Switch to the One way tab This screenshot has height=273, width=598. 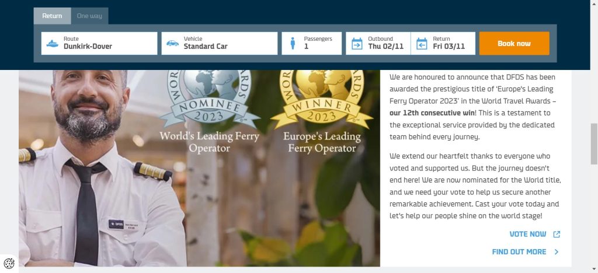[89, 16]
